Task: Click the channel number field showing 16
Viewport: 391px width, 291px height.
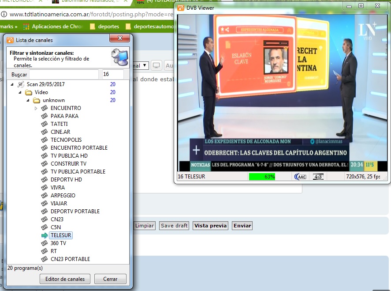Action: click(113, 74)
